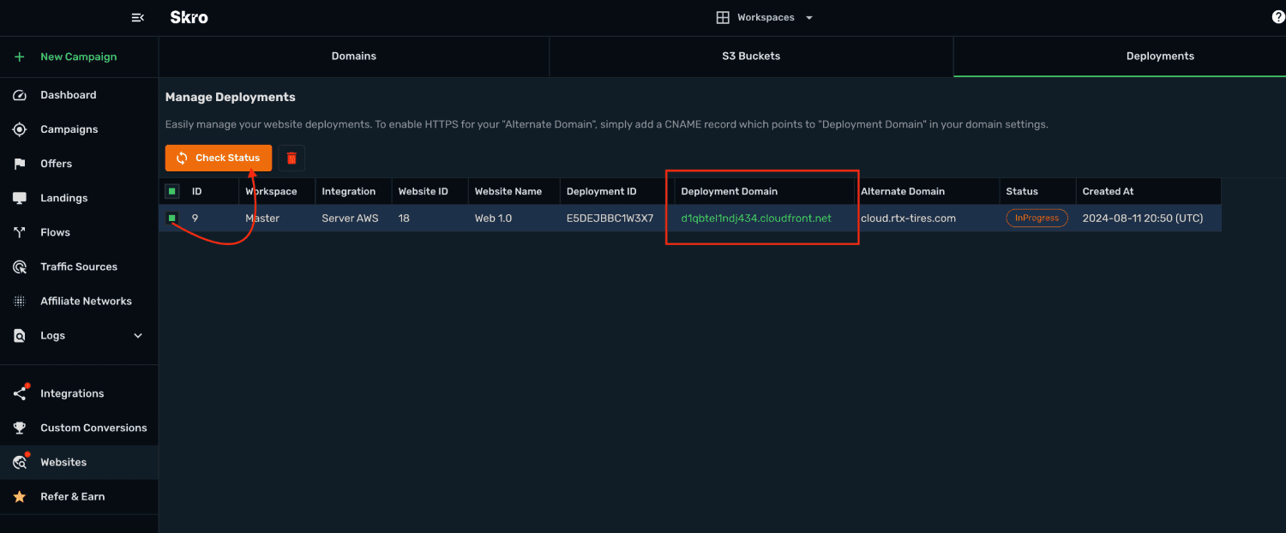Toggle the select-all checkbox in table header
The height and width of the screenshot is (533, 1286).
172,191
